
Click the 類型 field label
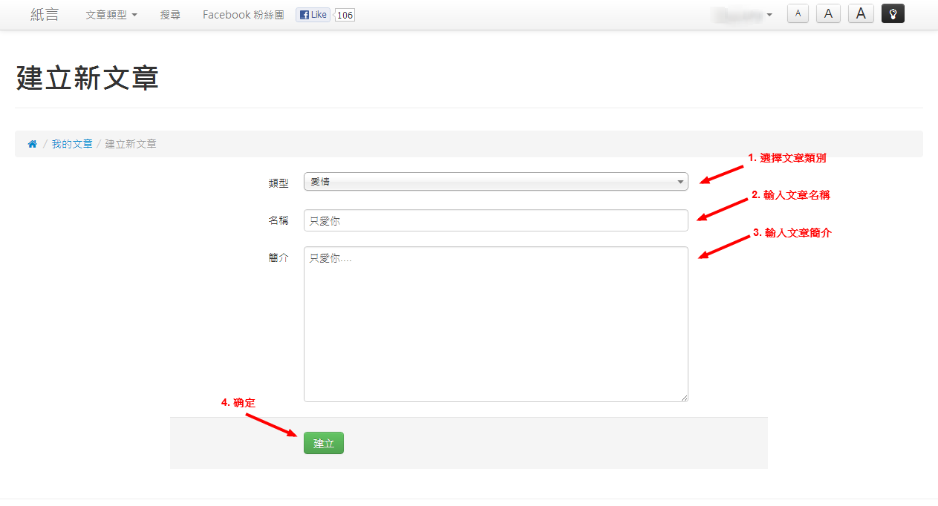279,183
